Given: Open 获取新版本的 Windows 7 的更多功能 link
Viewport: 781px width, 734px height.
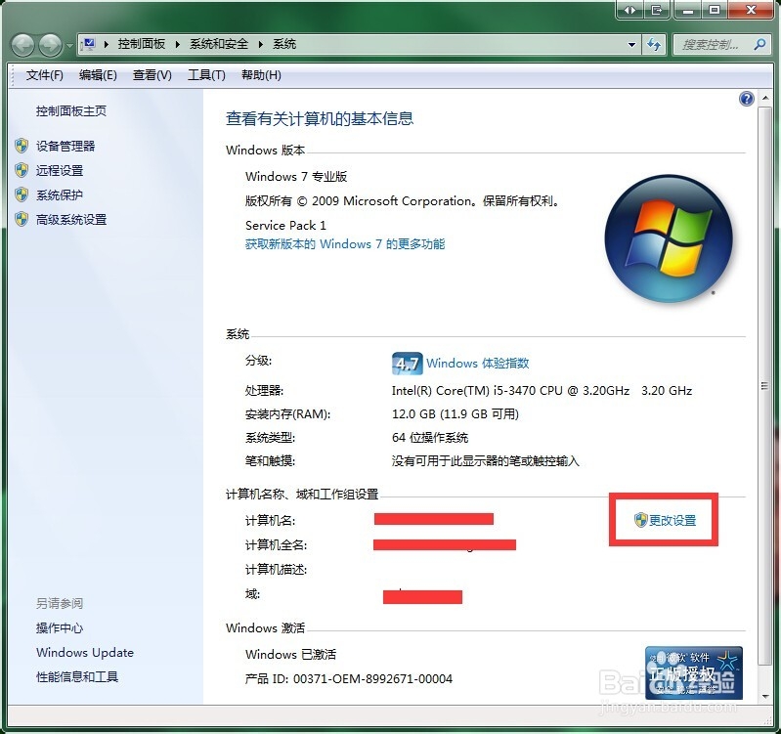Looking at the screenshot, I should tap(345, 244).
